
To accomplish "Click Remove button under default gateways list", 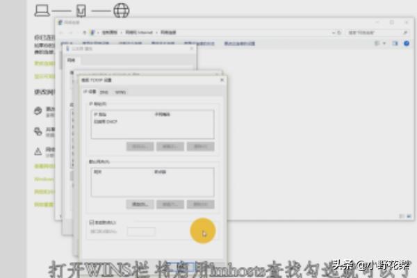I will (x=201, y=204).
